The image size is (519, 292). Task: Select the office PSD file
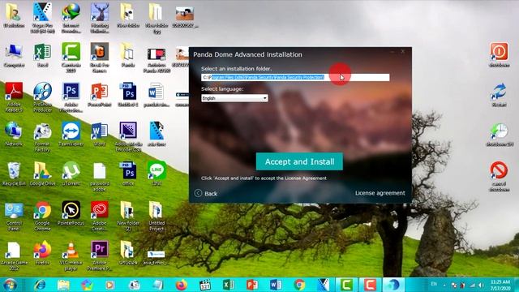(x=128, y=174)
